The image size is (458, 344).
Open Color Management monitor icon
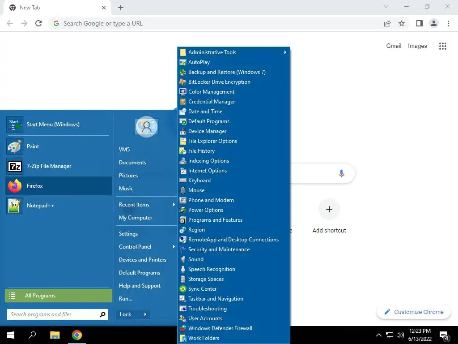point(183,92)
